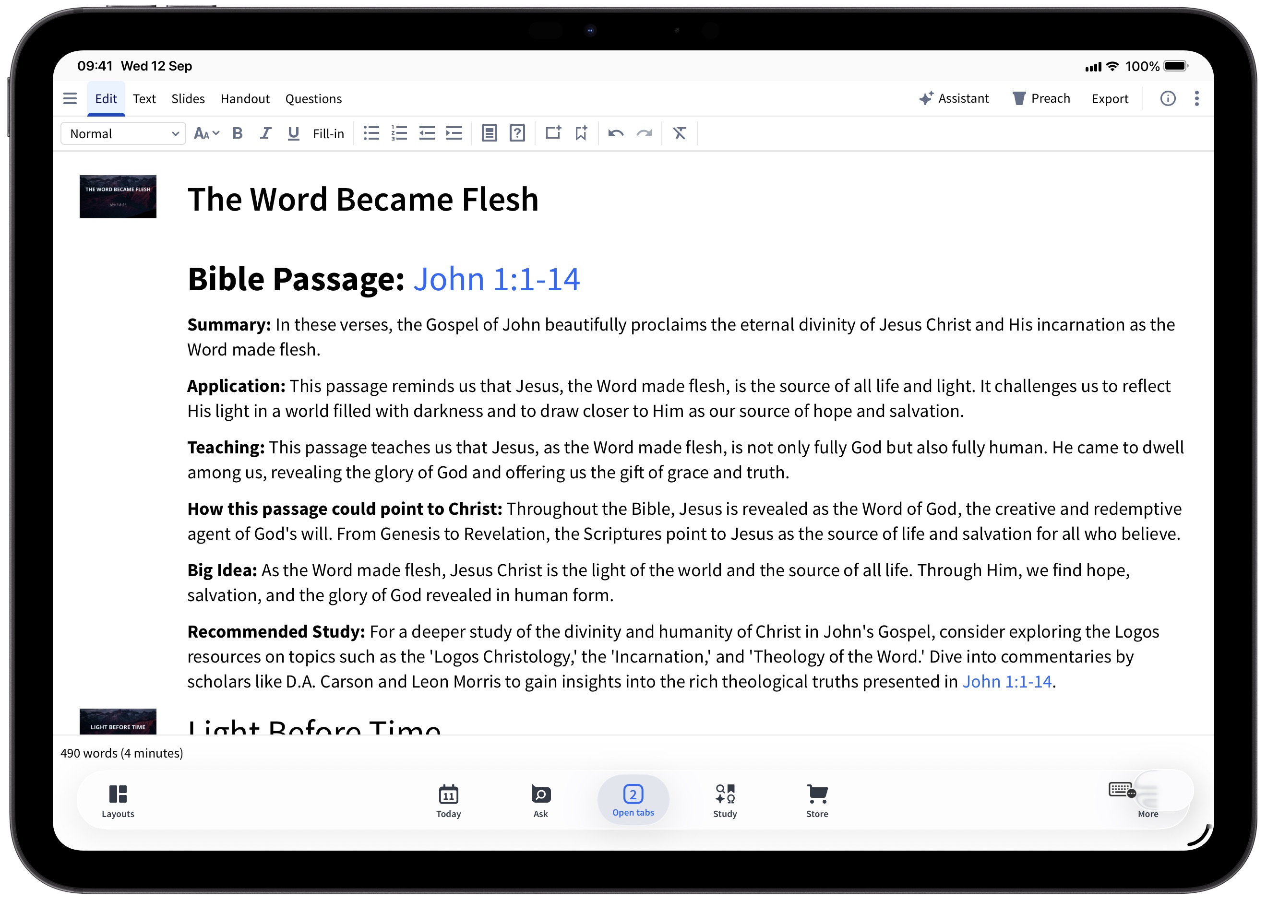Add a bookmark icon

coord(581,133)
